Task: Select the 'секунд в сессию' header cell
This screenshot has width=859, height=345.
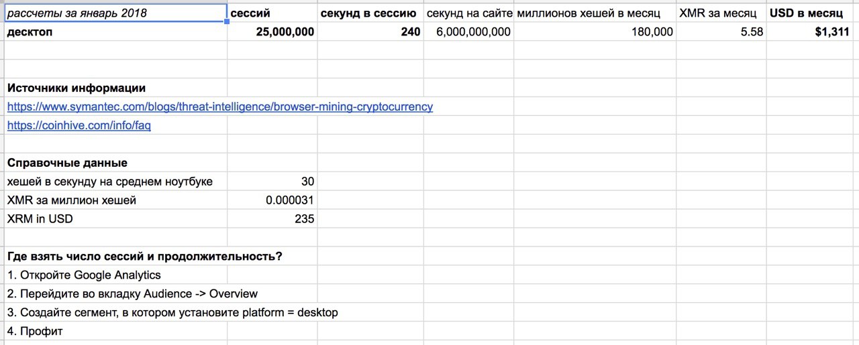Action: click(x=370, y=13)
